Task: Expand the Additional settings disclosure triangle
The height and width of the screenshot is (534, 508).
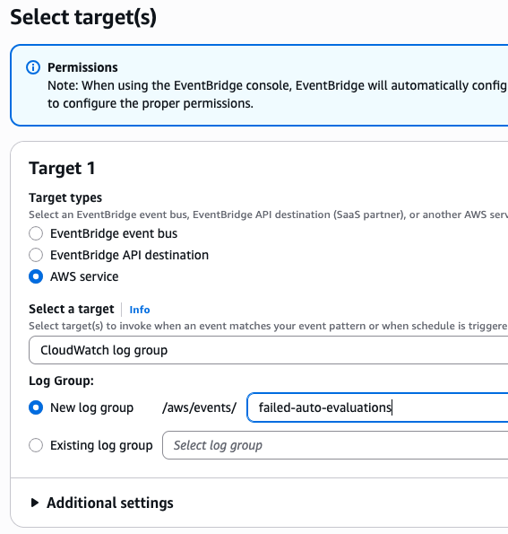Action: 34,503
